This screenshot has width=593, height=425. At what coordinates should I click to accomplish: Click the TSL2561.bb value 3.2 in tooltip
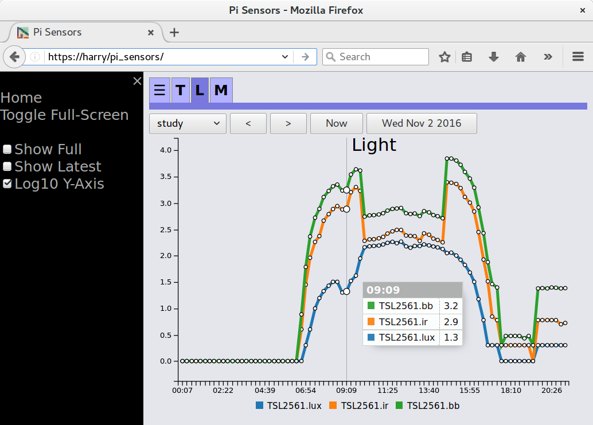tap(451, 306)
